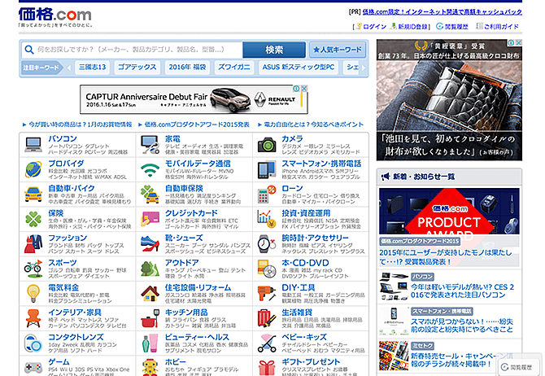Click the red high-heel shoe icon
Image resolution: width=545 pixels, height=376 pixels.
tap(150, 243)
